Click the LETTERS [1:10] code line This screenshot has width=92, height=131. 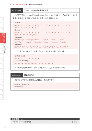19,56
